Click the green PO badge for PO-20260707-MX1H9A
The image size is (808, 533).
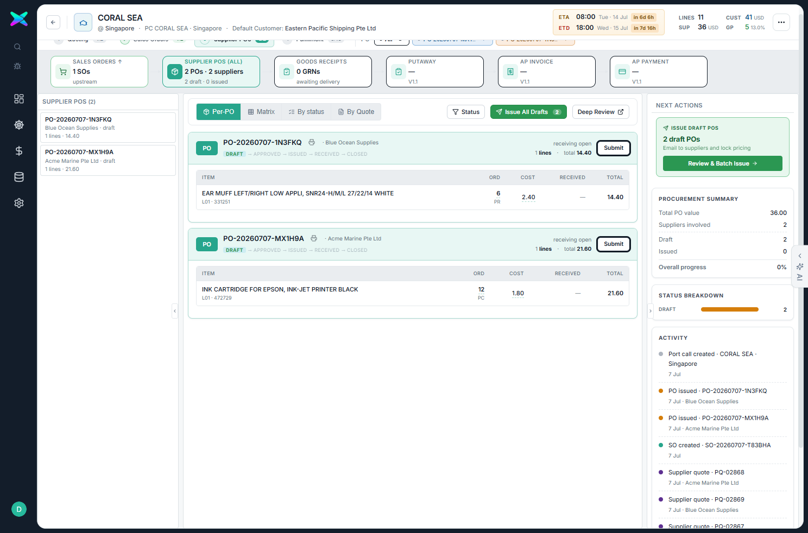(x=207, y=244)
